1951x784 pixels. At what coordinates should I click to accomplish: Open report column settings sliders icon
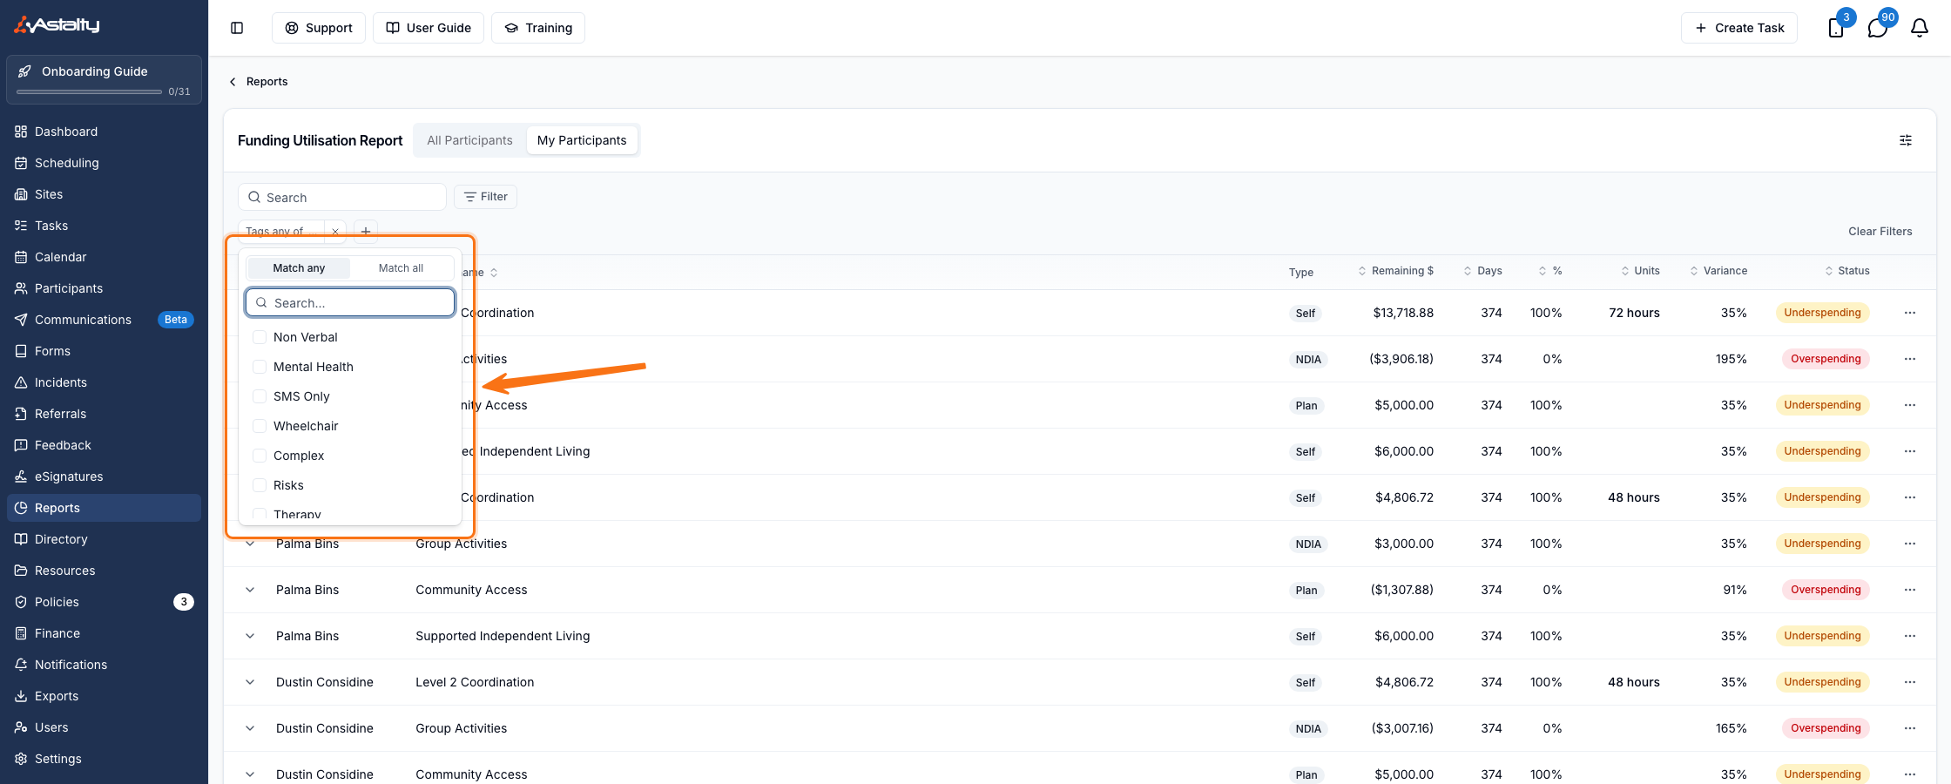click(x=1906, y=140)
